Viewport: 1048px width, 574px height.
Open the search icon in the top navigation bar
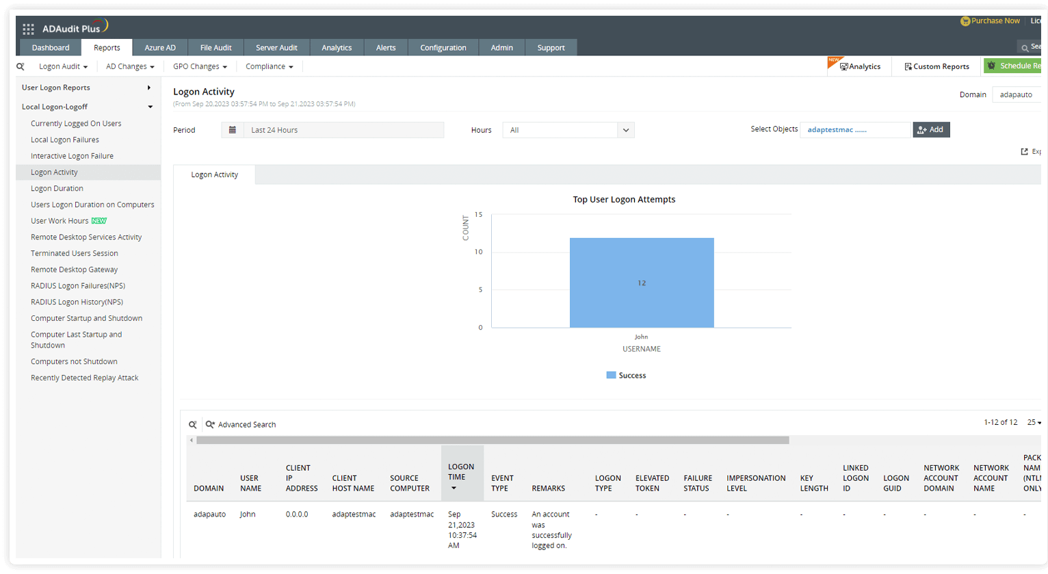pos(1025,47)
